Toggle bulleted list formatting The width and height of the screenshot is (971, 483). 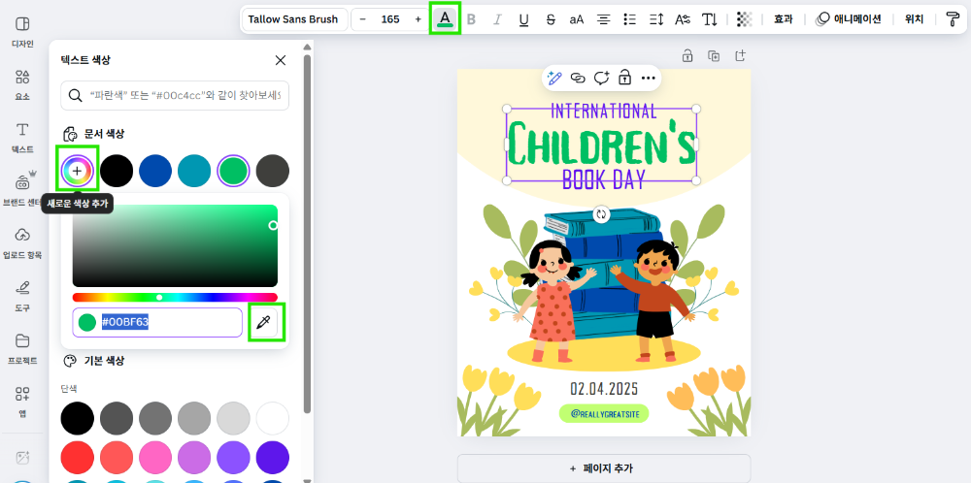pyautogui.click(x=630, y=19)
